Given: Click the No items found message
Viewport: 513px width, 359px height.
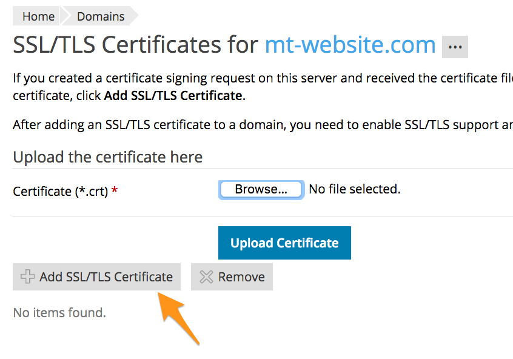Looking at the screenshot, I should (x=59, y=312).
